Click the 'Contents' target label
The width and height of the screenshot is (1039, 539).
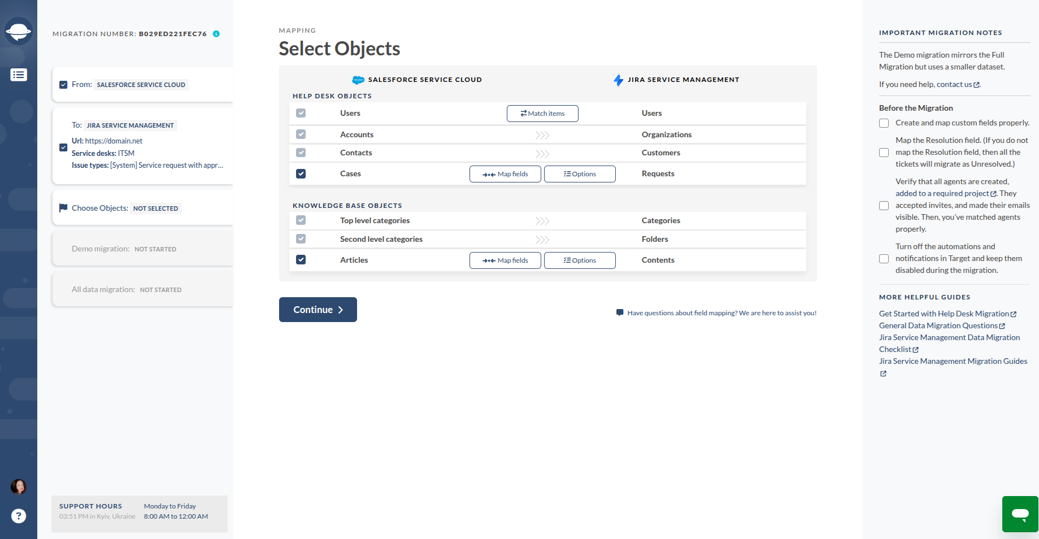[658, 260]
